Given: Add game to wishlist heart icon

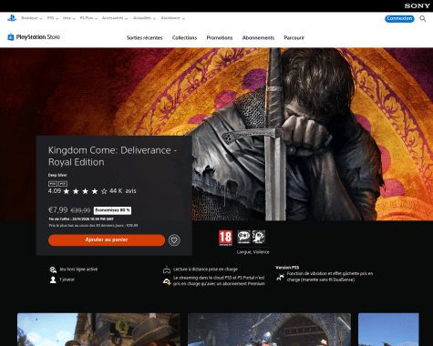Looking at the screenshot, I should (x=174, y=240).
